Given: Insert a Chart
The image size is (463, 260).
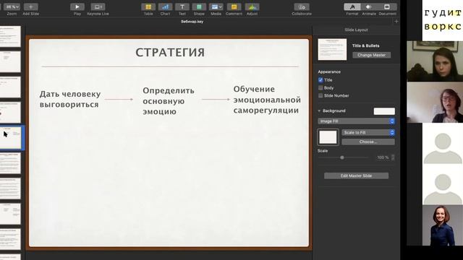Looking at the screenshot, I should tap(165, 6).
